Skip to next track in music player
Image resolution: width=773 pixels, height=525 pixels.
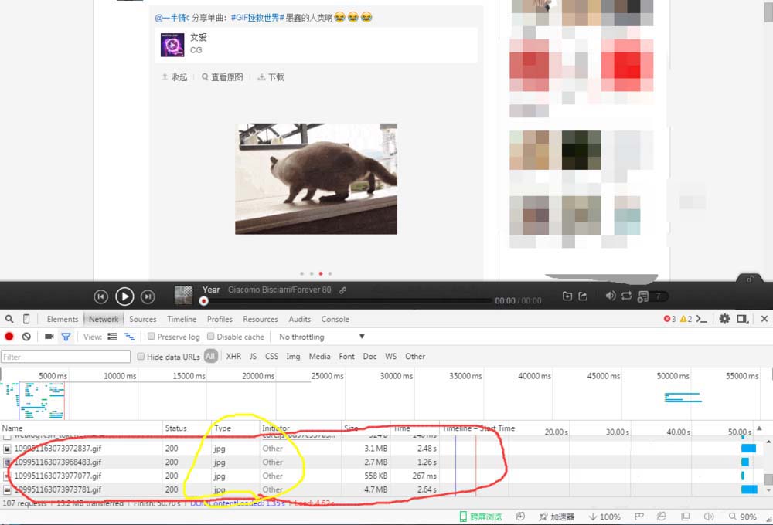click(x=148, y=296)
